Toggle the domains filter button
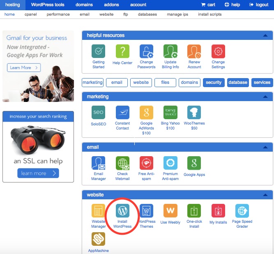The image size is (274, 254). pos(189,83)
